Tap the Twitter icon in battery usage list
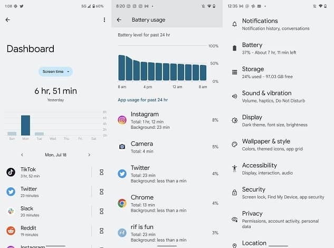Viewport: 334px width, 248px height. coord(122,174)
